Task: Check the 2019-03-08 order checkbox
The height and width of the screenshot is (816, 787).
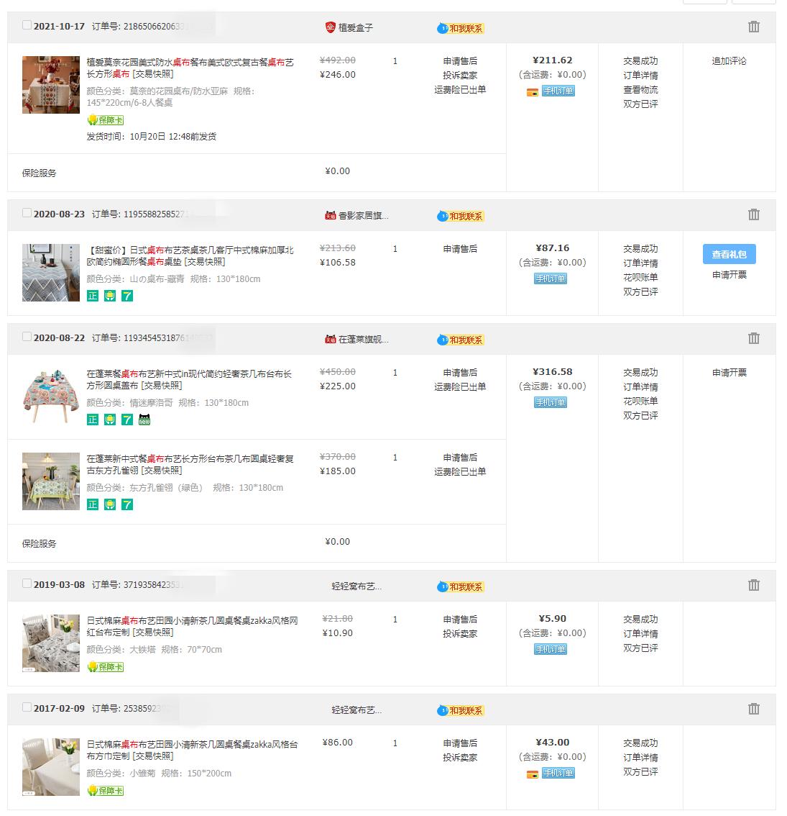Action: click(x=27, y=584)
